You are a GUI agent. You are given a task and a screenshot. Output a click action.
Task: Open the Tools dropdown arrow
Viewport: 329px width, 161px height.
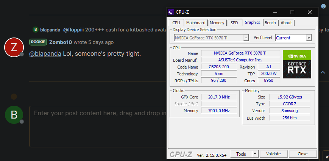pyautogui.click(x=255, y=154)
